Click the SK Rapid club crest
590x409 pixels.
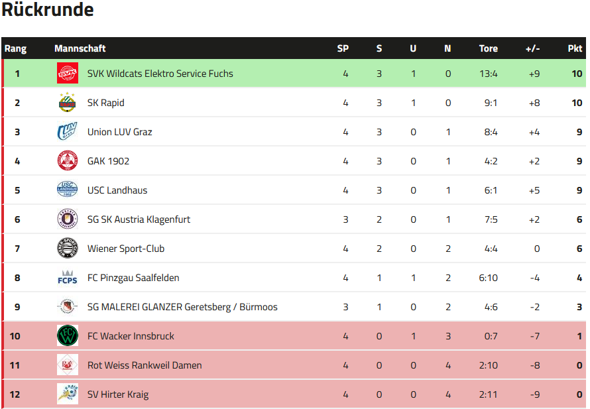[x=67, y=103]
